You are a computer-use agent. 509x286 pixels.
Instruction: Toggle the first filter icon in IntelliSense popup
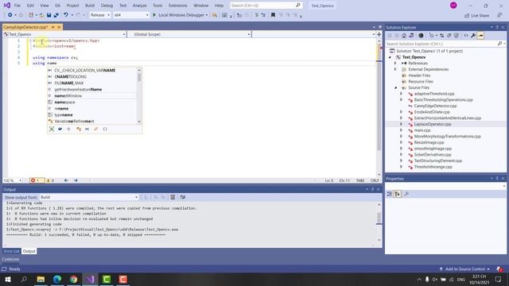click(x=52, y=129)
